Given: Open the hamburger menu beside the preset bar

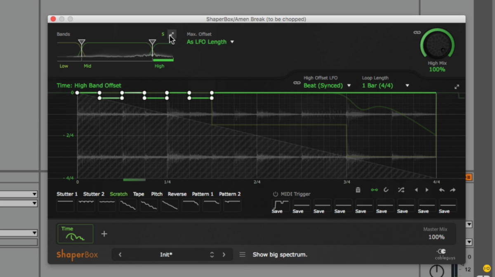Looking at the screenshot, I should (243, 255).
